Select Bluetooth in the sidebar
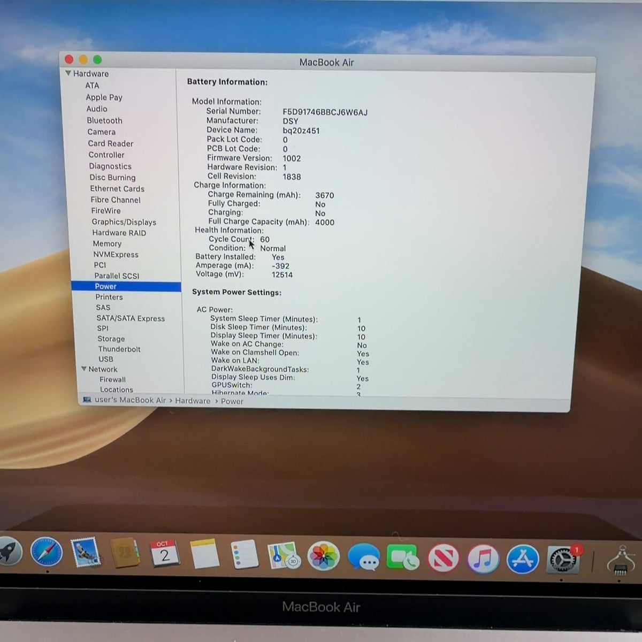The width and height of the screenshot is (642, 642). click(104, 120)
